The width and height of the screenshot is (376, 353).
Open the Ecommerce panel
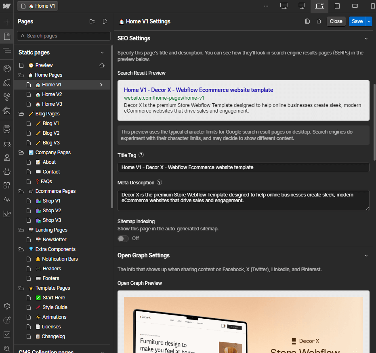[6, 171]
